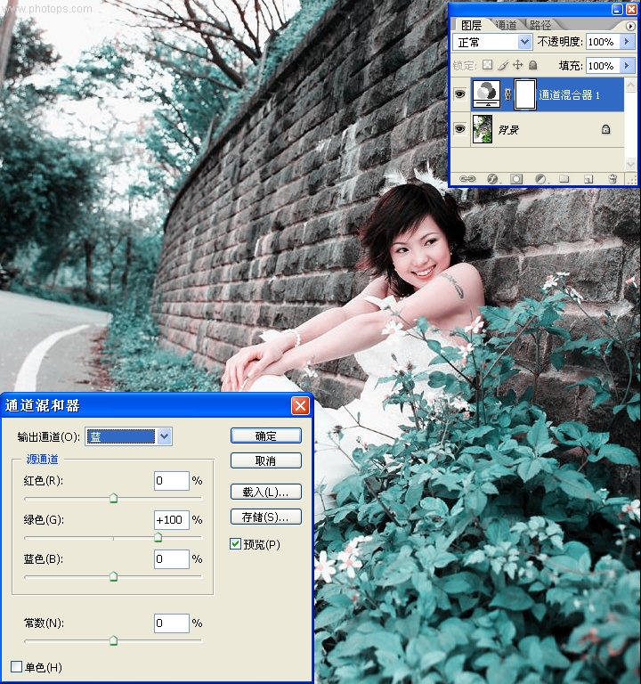Screen dimensions: 641x684
Task: Click the lock transparent pixels icon
Action: click(488, 65)
